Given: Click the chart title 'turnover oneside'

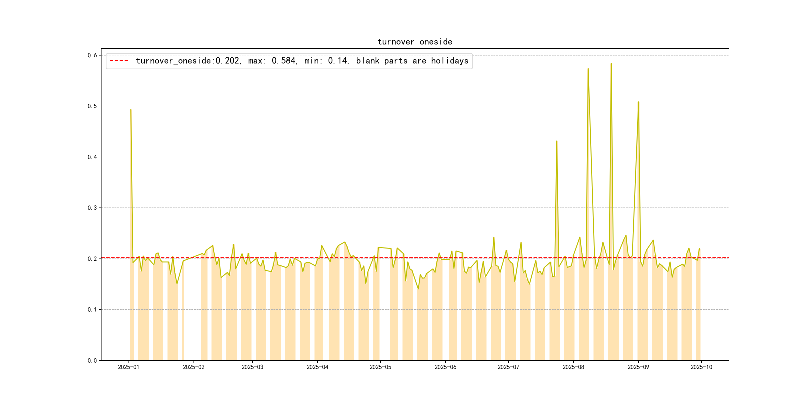Looking at the screenshot, I should [x=414, y=42].
